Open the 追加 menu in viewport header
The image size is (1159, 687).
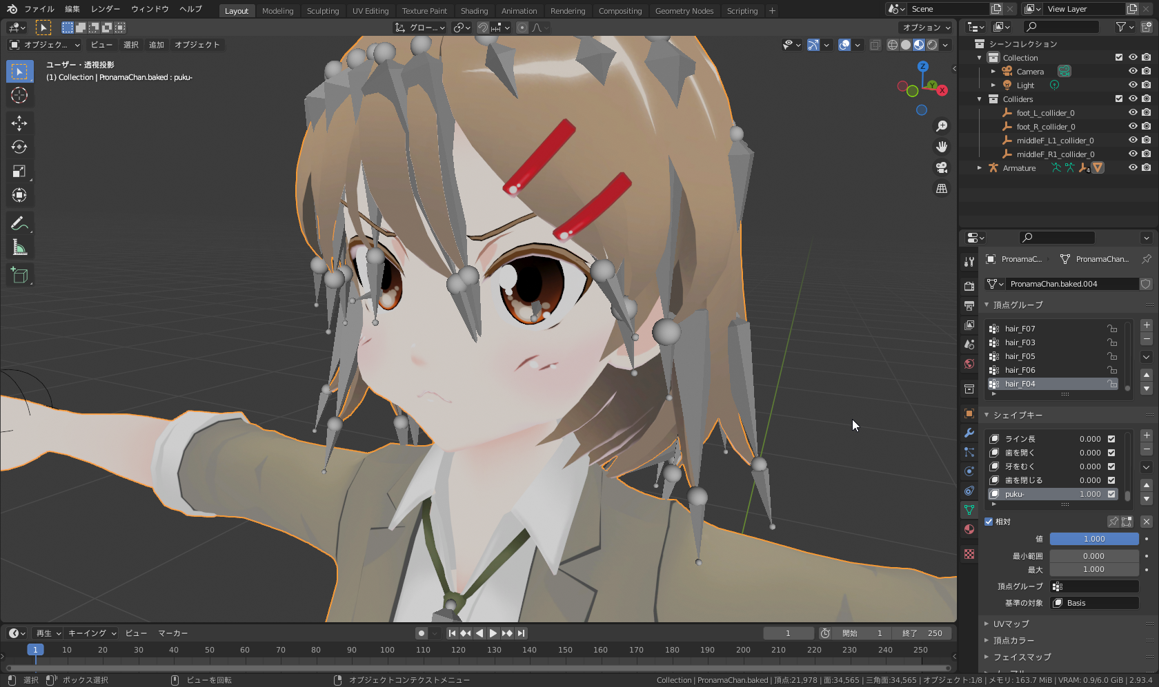[x=157, y=45]
